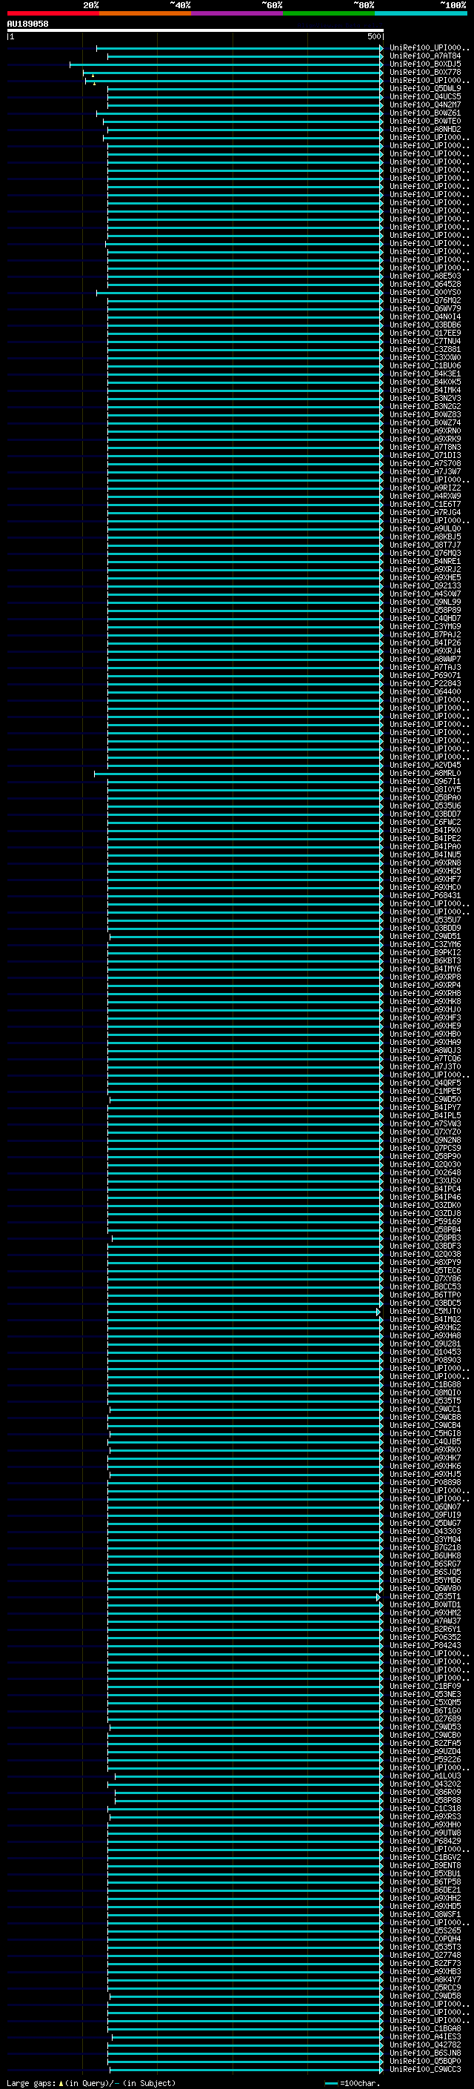
Task: Select UniRef100_A8K4Y7 label
Action: [x=425, y=1979]
